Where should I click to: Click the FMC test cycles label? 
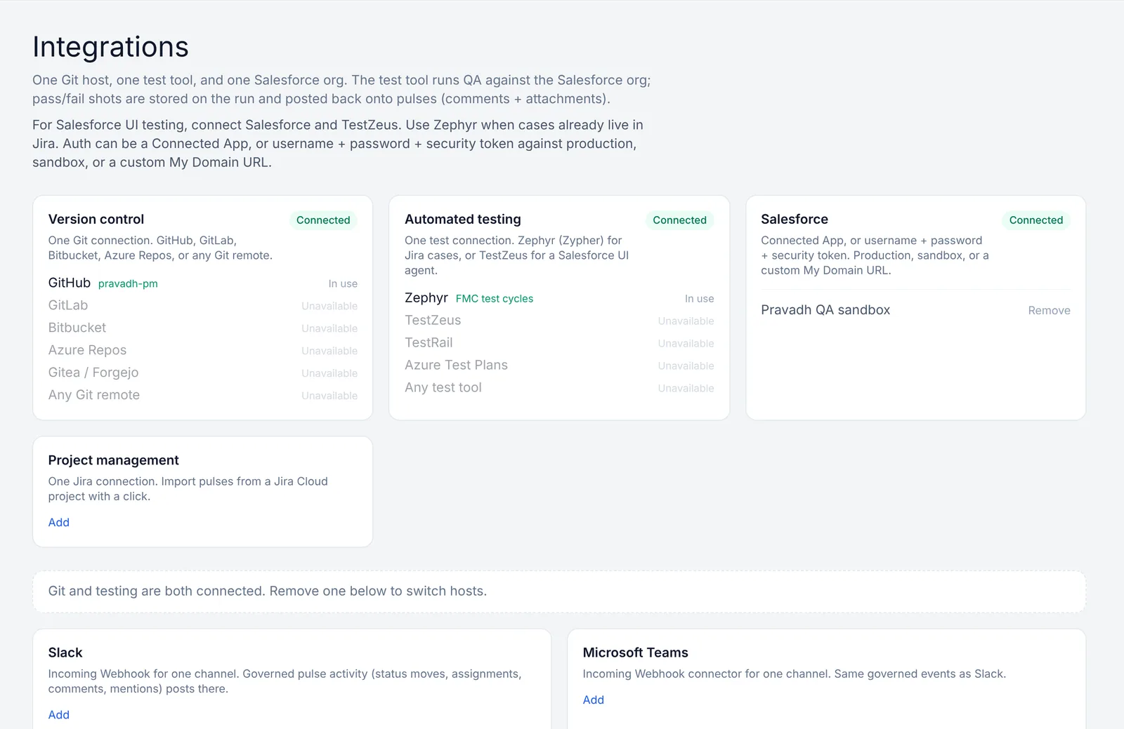(x=495, y=298)
